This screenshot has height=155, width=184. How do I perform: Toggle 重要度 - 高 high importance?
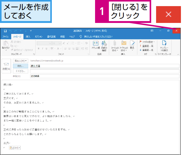(x=147, y=46)
